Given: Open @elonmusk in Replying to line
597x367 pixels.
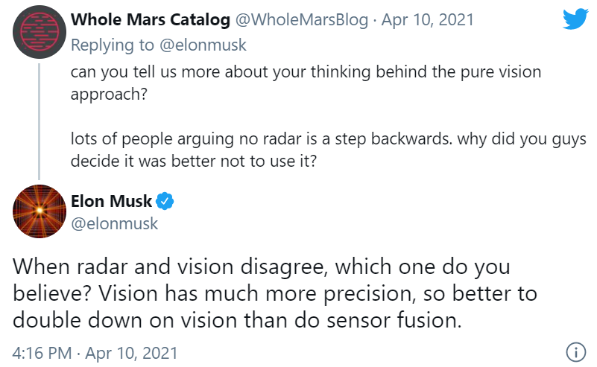Looking at the screenshot, I should [203, 45].
